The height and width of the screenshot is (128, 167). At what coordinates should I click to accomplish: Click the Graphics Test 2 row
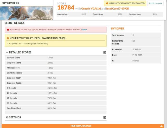click(56, 83)
